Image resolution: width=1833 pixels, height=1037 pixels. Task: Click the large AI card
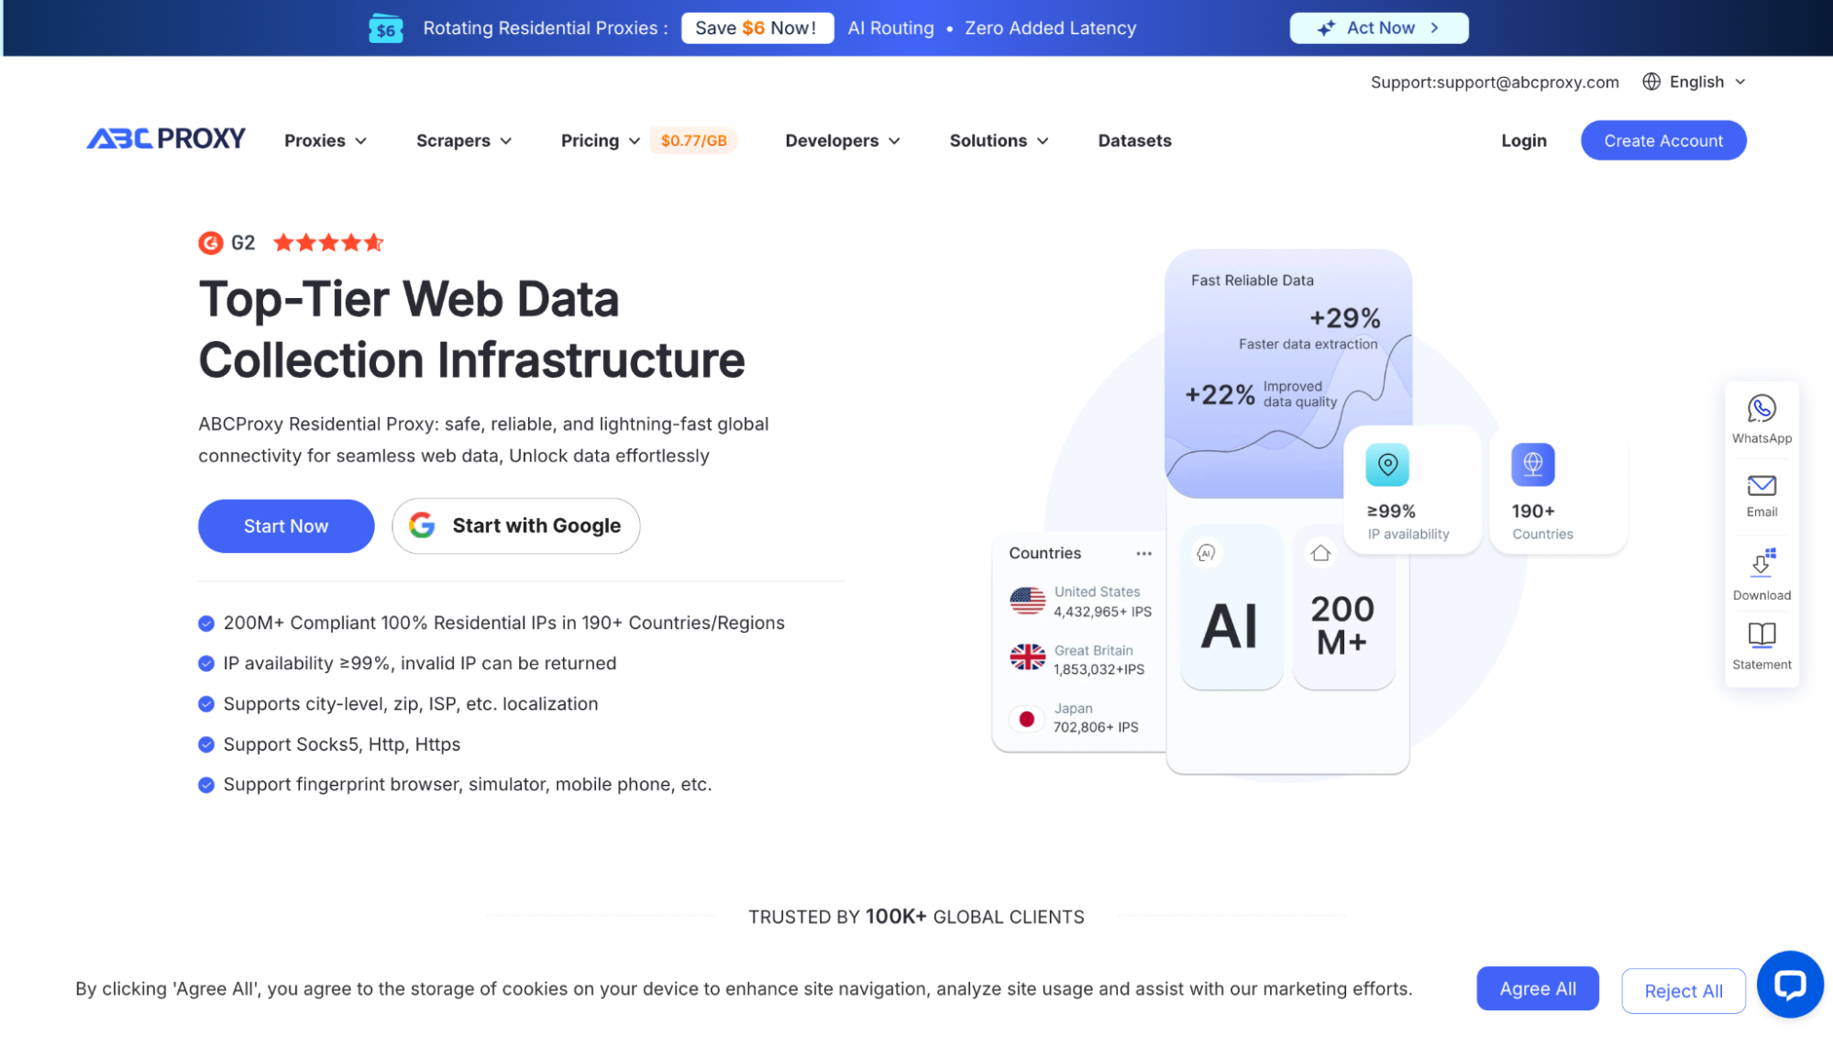tap(1231, 607)
